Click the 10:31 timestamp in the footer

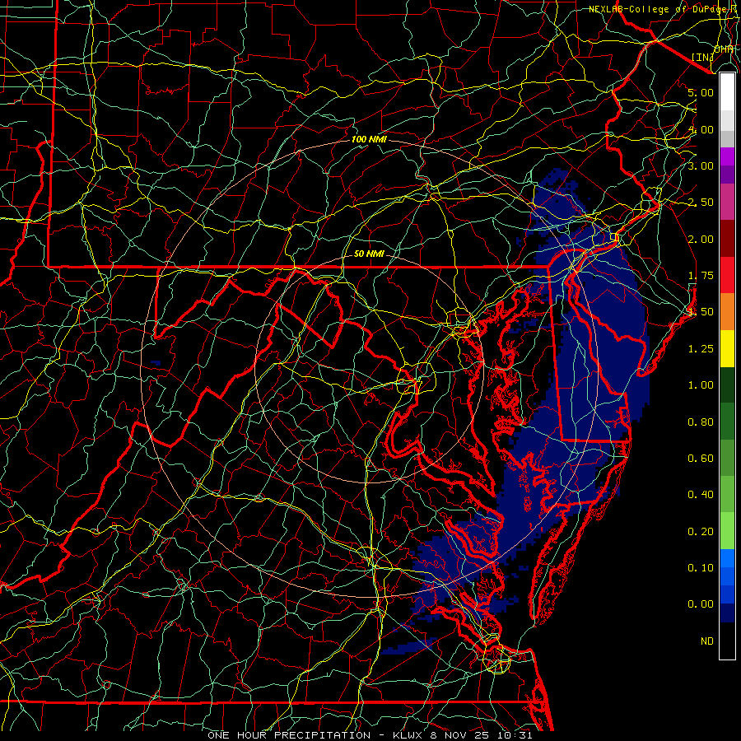point(516,735)
